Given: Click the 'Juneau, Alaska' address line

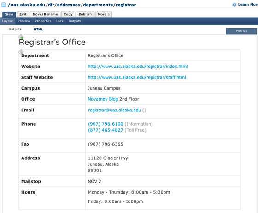Looking at the screenshot, I should pyautogui.click(x=103, y=164).
